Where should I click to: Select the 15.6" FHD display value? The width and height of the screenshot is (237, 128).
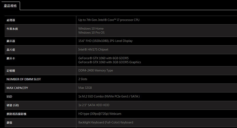coord(105,41)
